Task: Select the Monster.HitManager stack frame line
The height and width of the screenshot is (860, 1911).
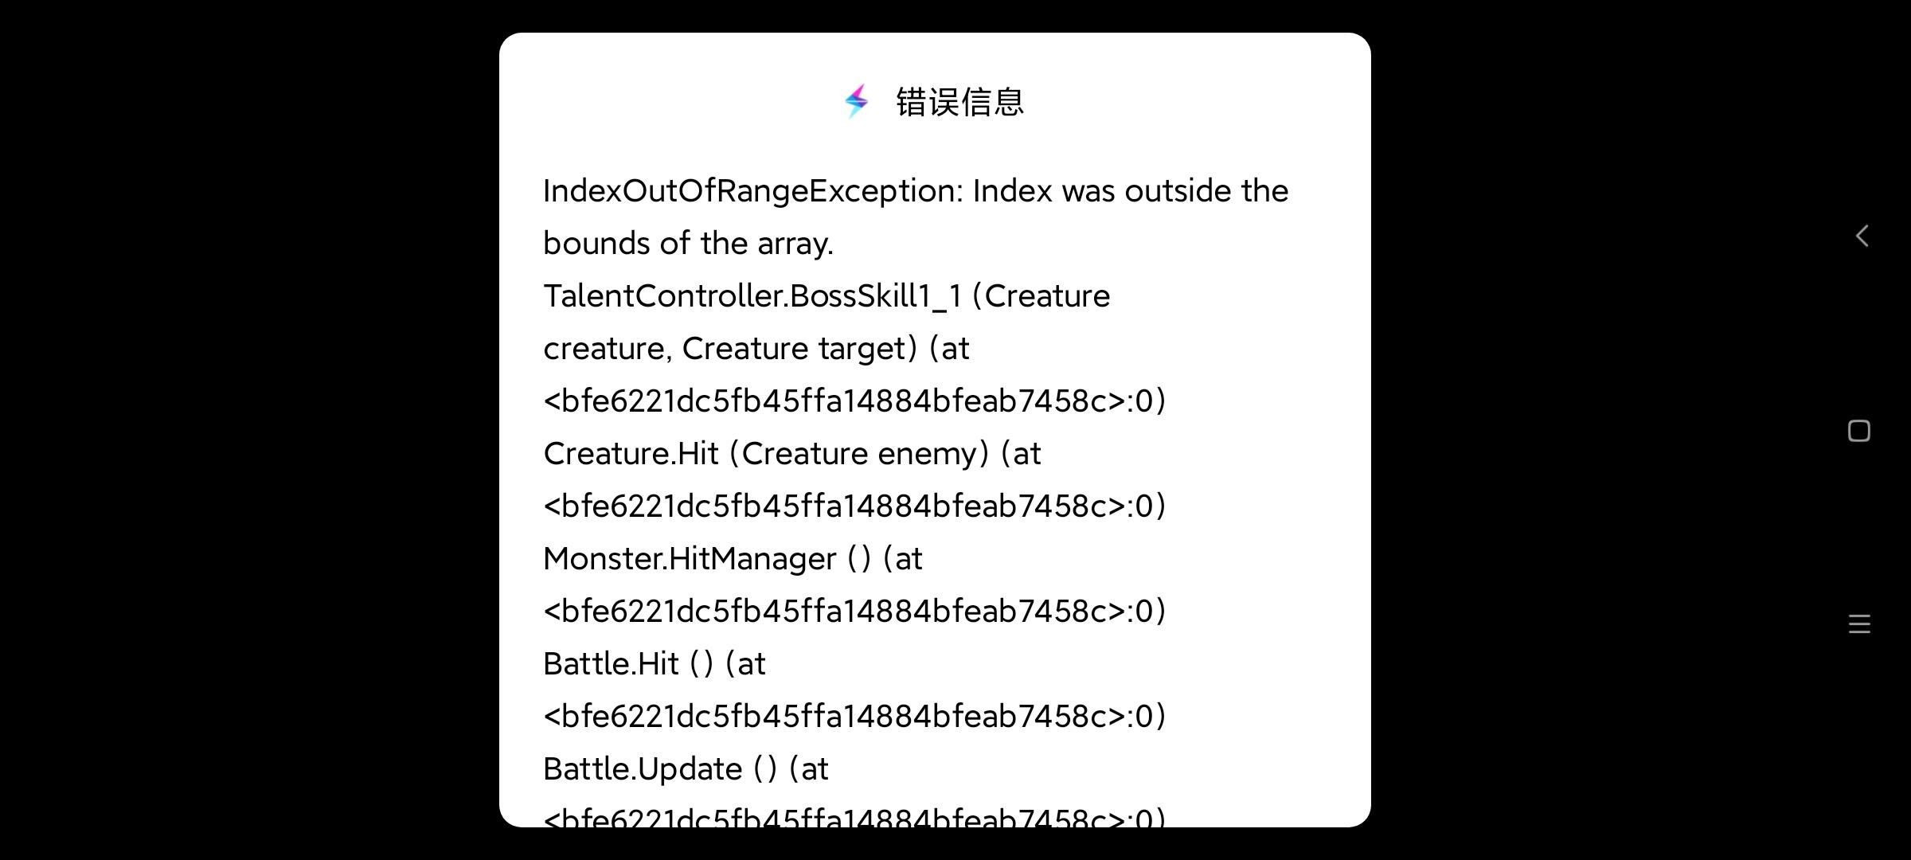Action: [733, 559]
